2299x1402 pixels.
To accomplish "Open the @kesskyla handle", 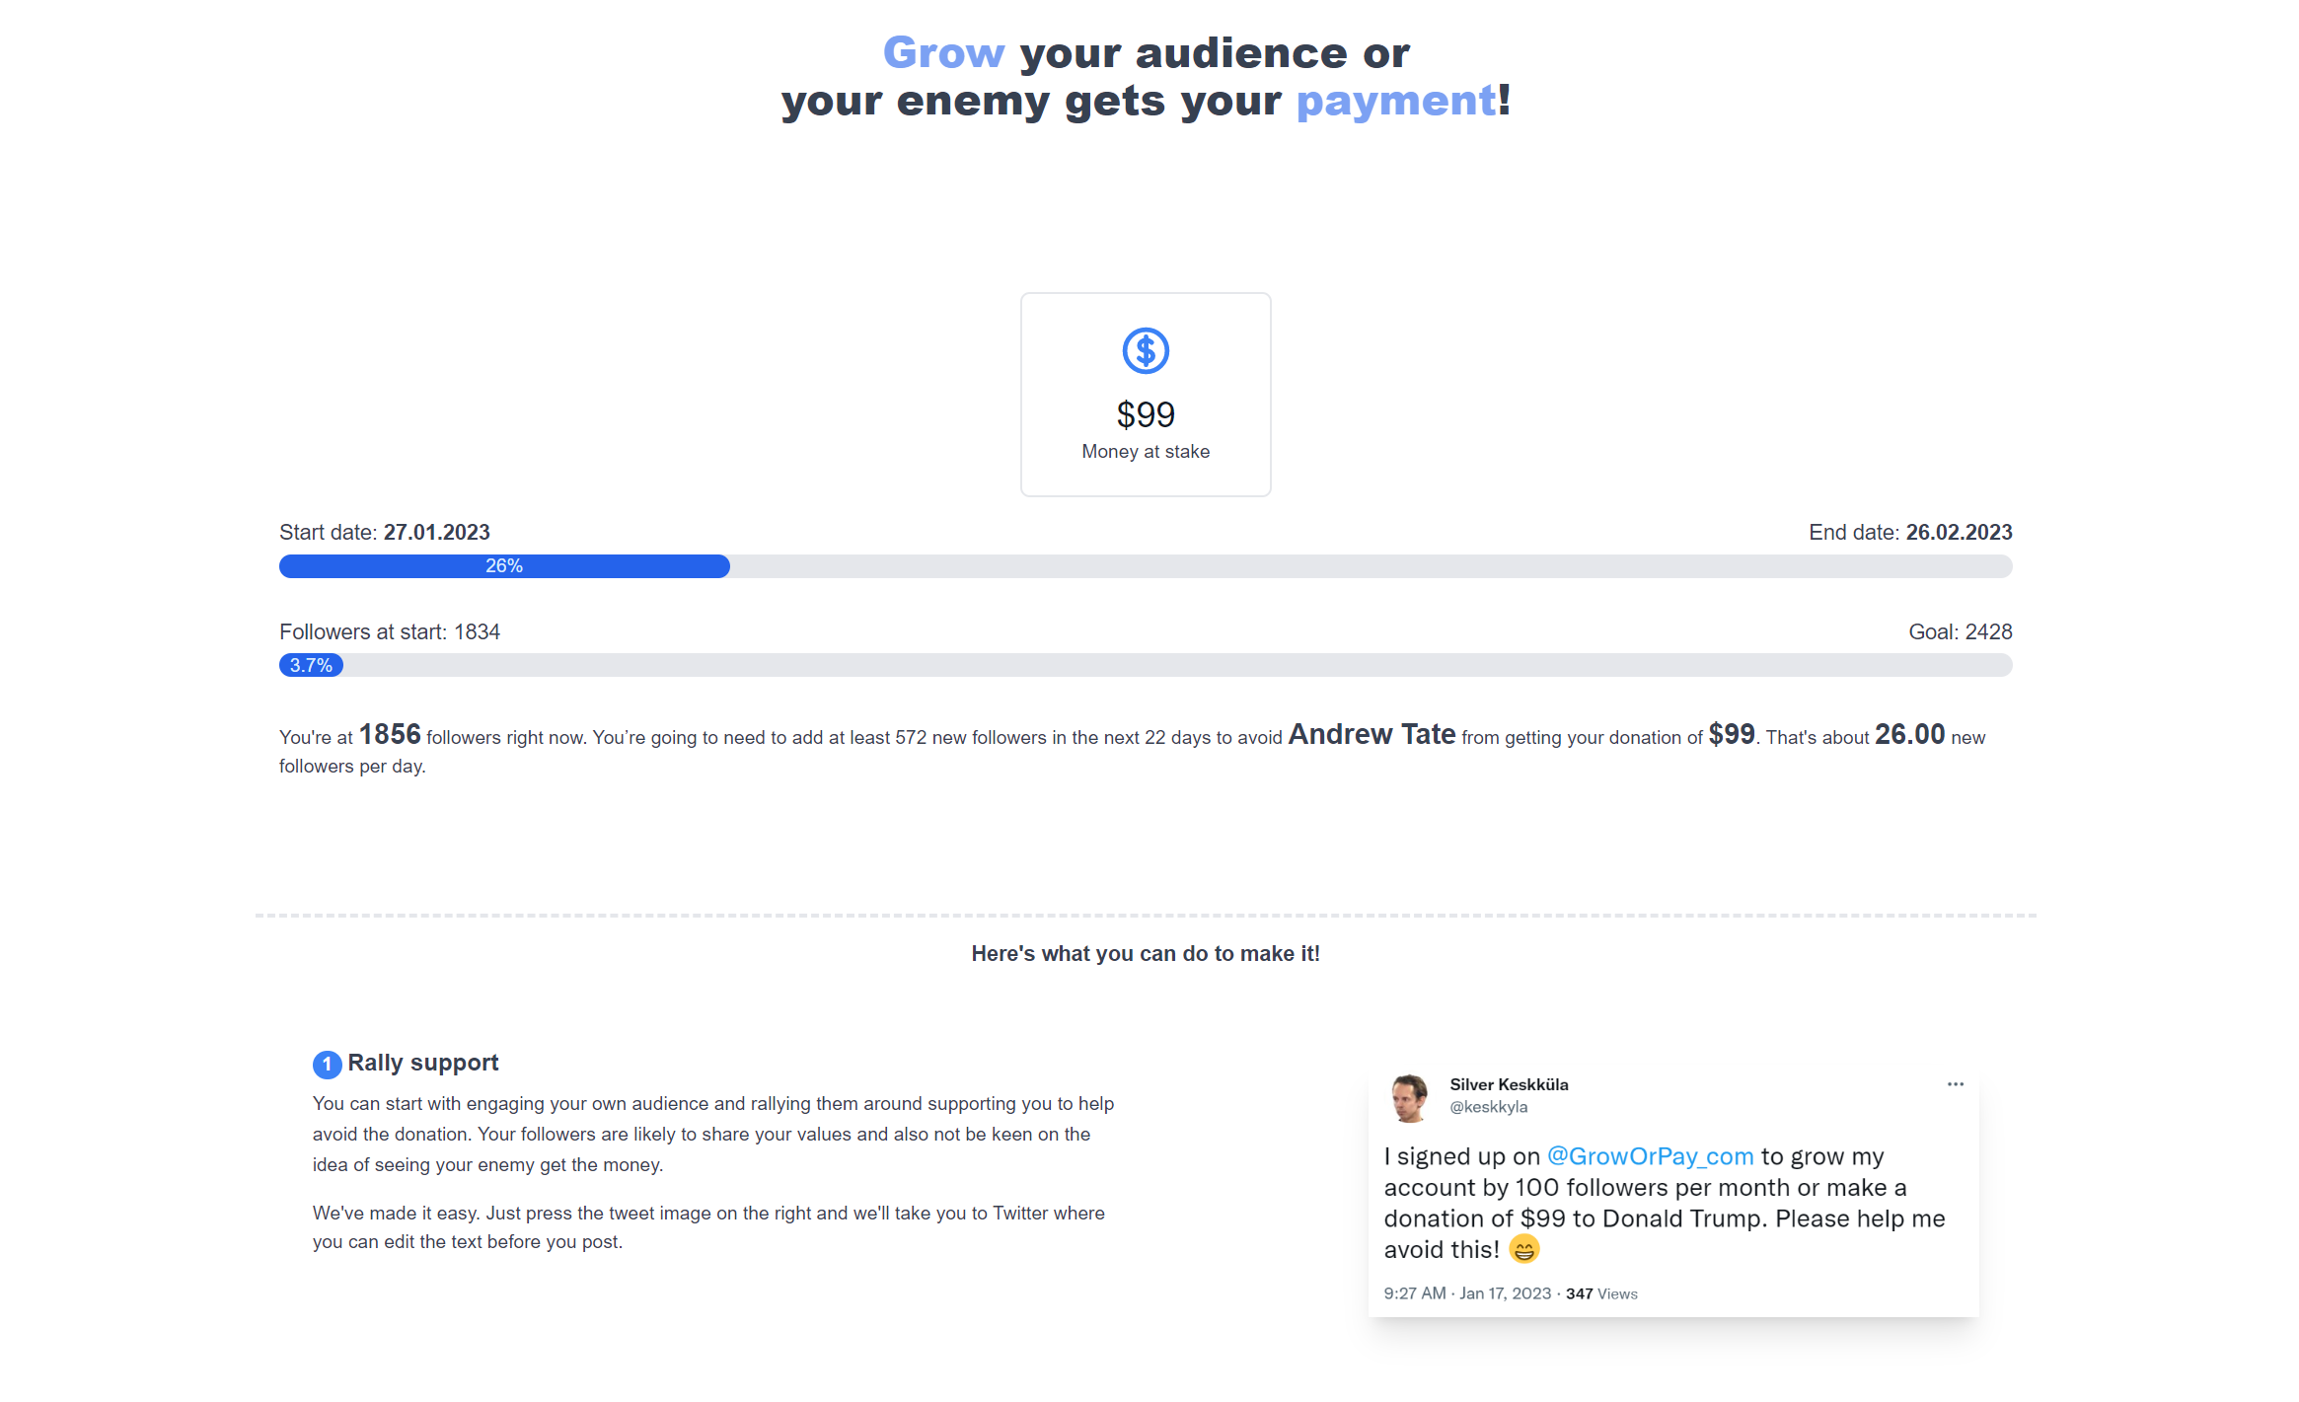I will (1488, 1107).
